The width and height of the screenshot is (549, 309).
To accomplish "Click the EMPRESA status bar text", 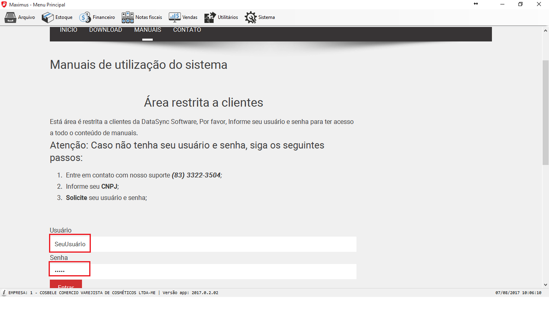I will click(82, 293).
